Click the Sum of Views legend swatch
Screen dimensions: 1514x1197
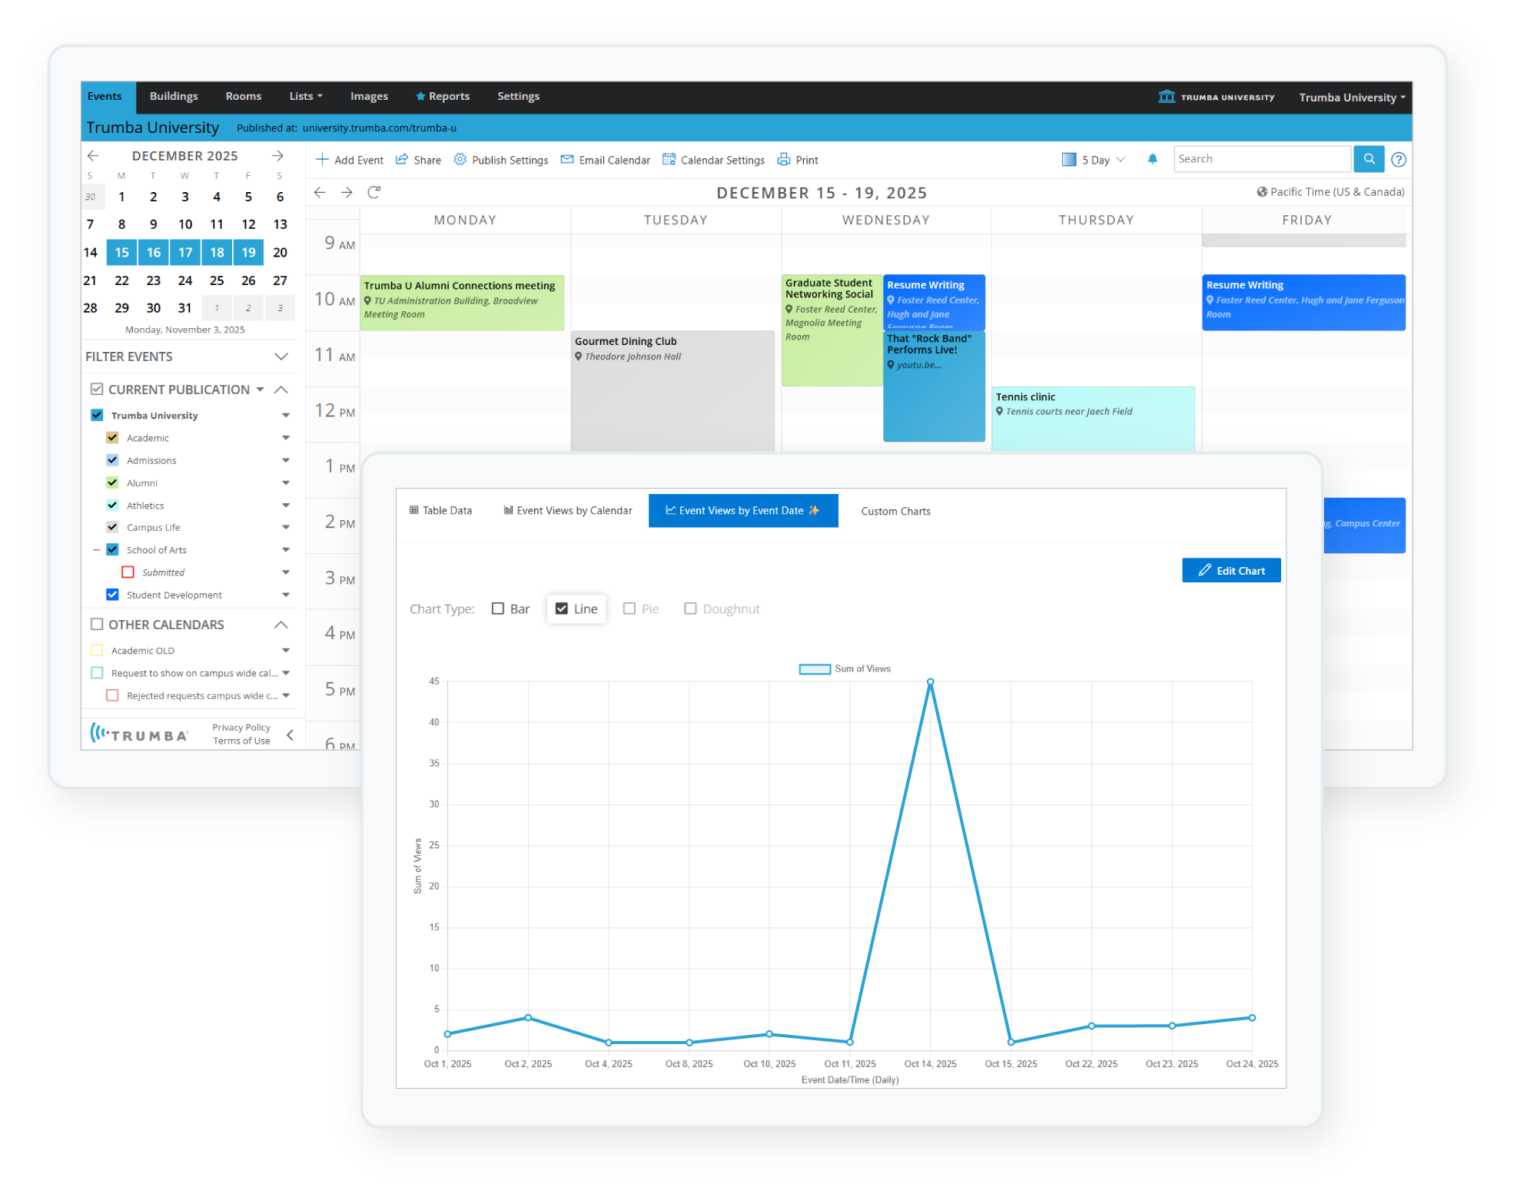[814, 669]
